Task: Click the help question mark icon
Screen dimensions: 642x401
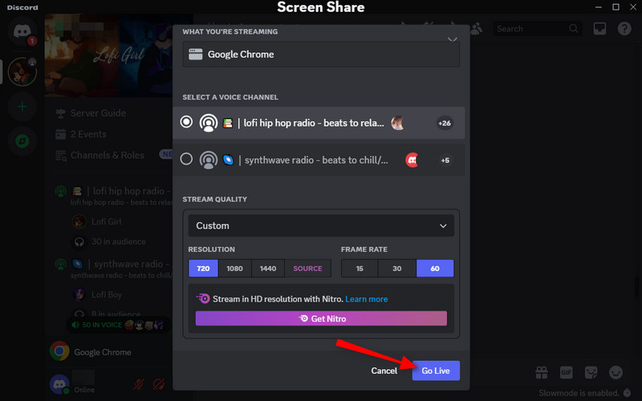Action: click(x=624, y=29)
